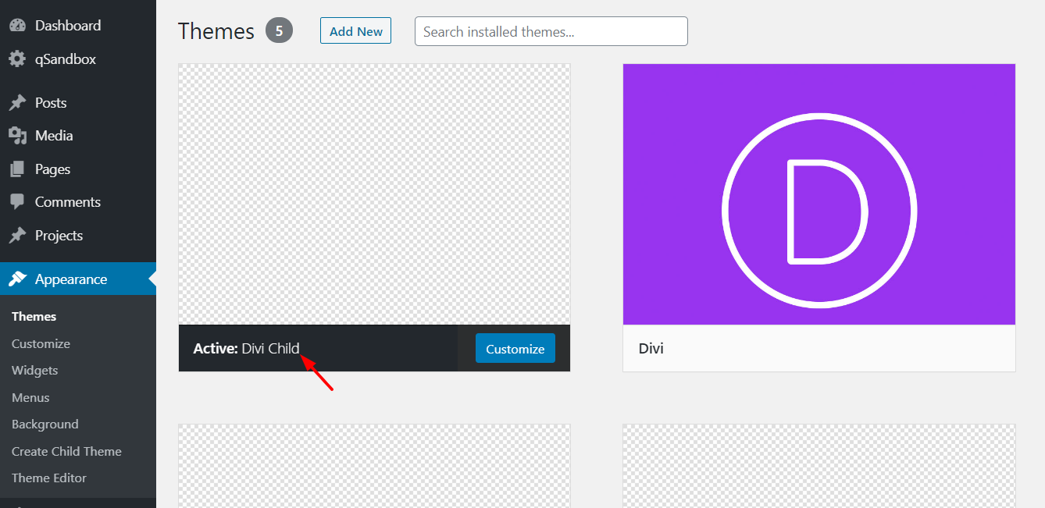1045x508 pixels.
Task: Open the Themes submenu link
Action: tap(34, 316)
